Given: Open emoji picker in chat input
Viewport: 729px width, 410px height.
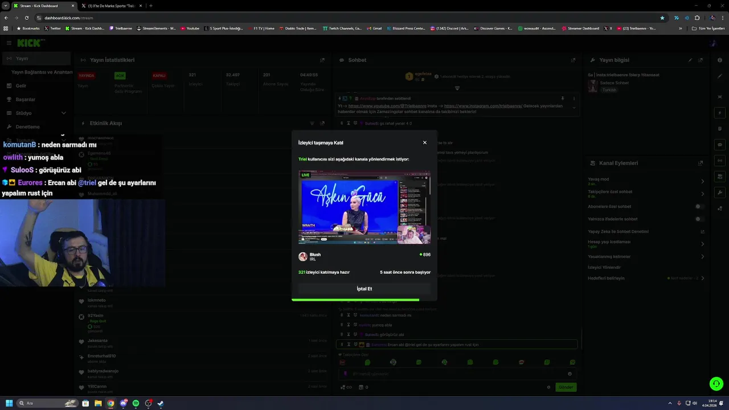Looking at the screenshot, I should coord(570,374).
